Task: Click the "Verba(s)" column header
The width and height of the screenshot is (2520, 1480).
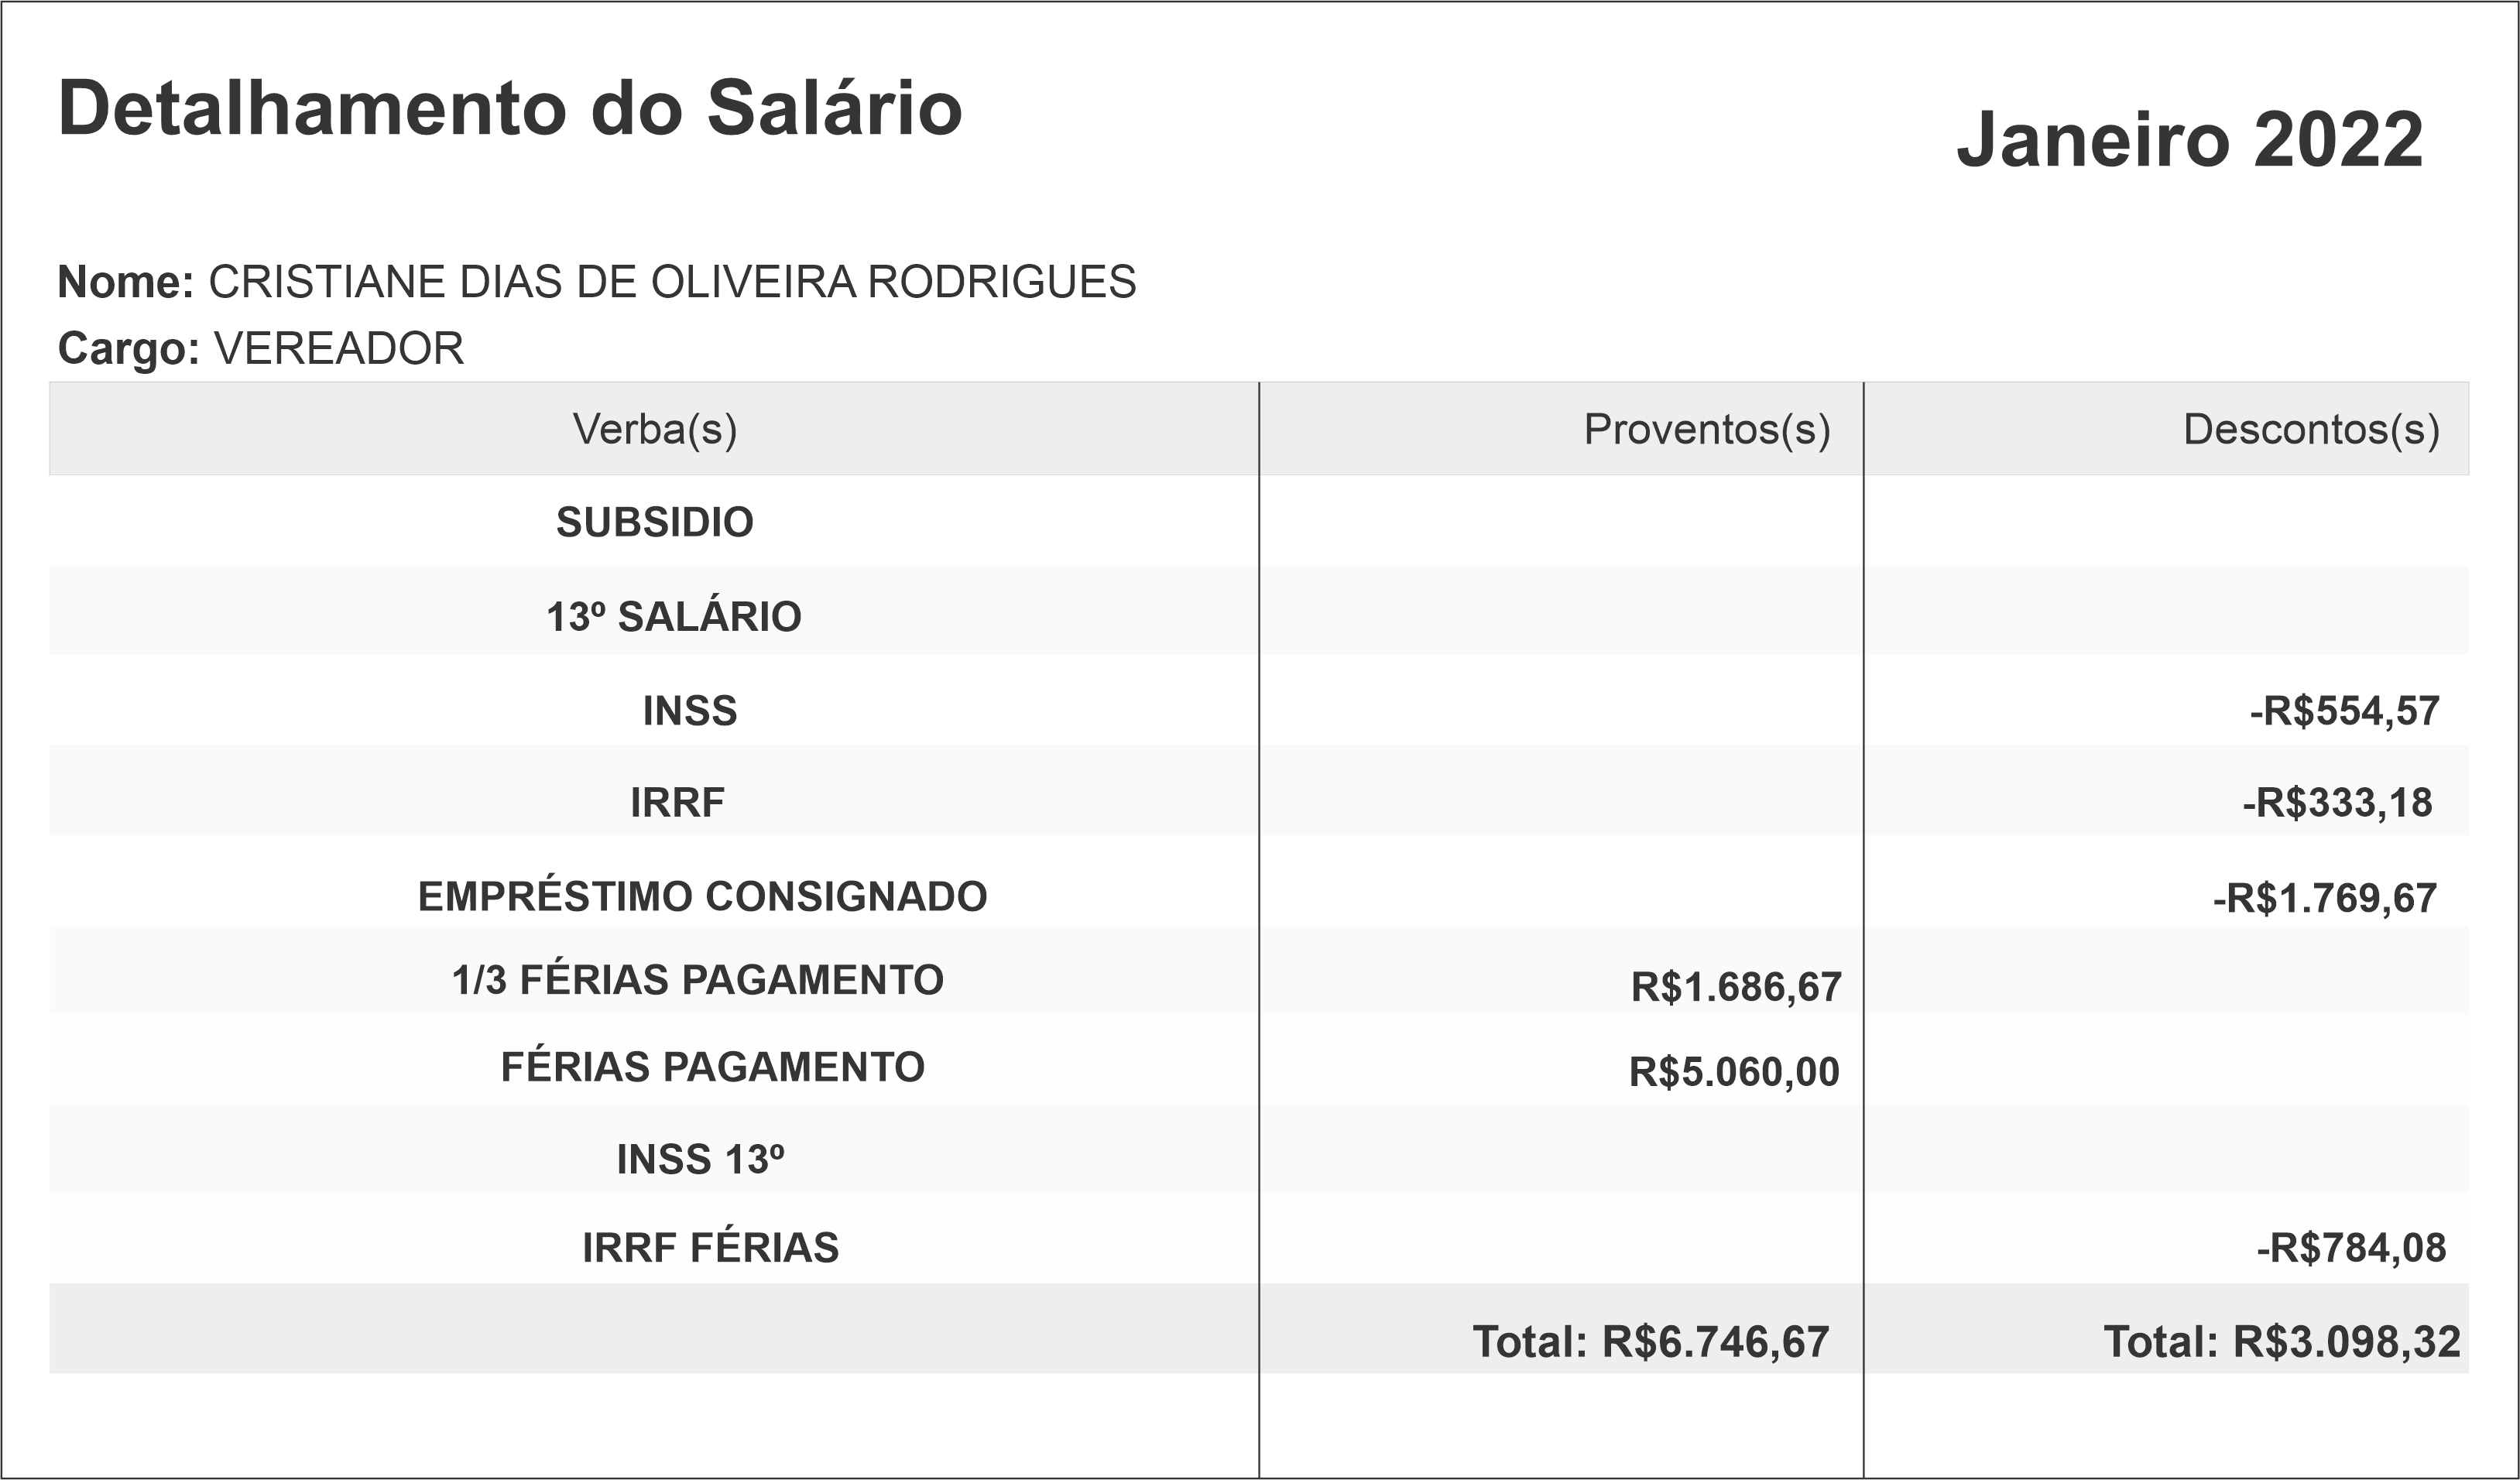Action: click(654, 429)
